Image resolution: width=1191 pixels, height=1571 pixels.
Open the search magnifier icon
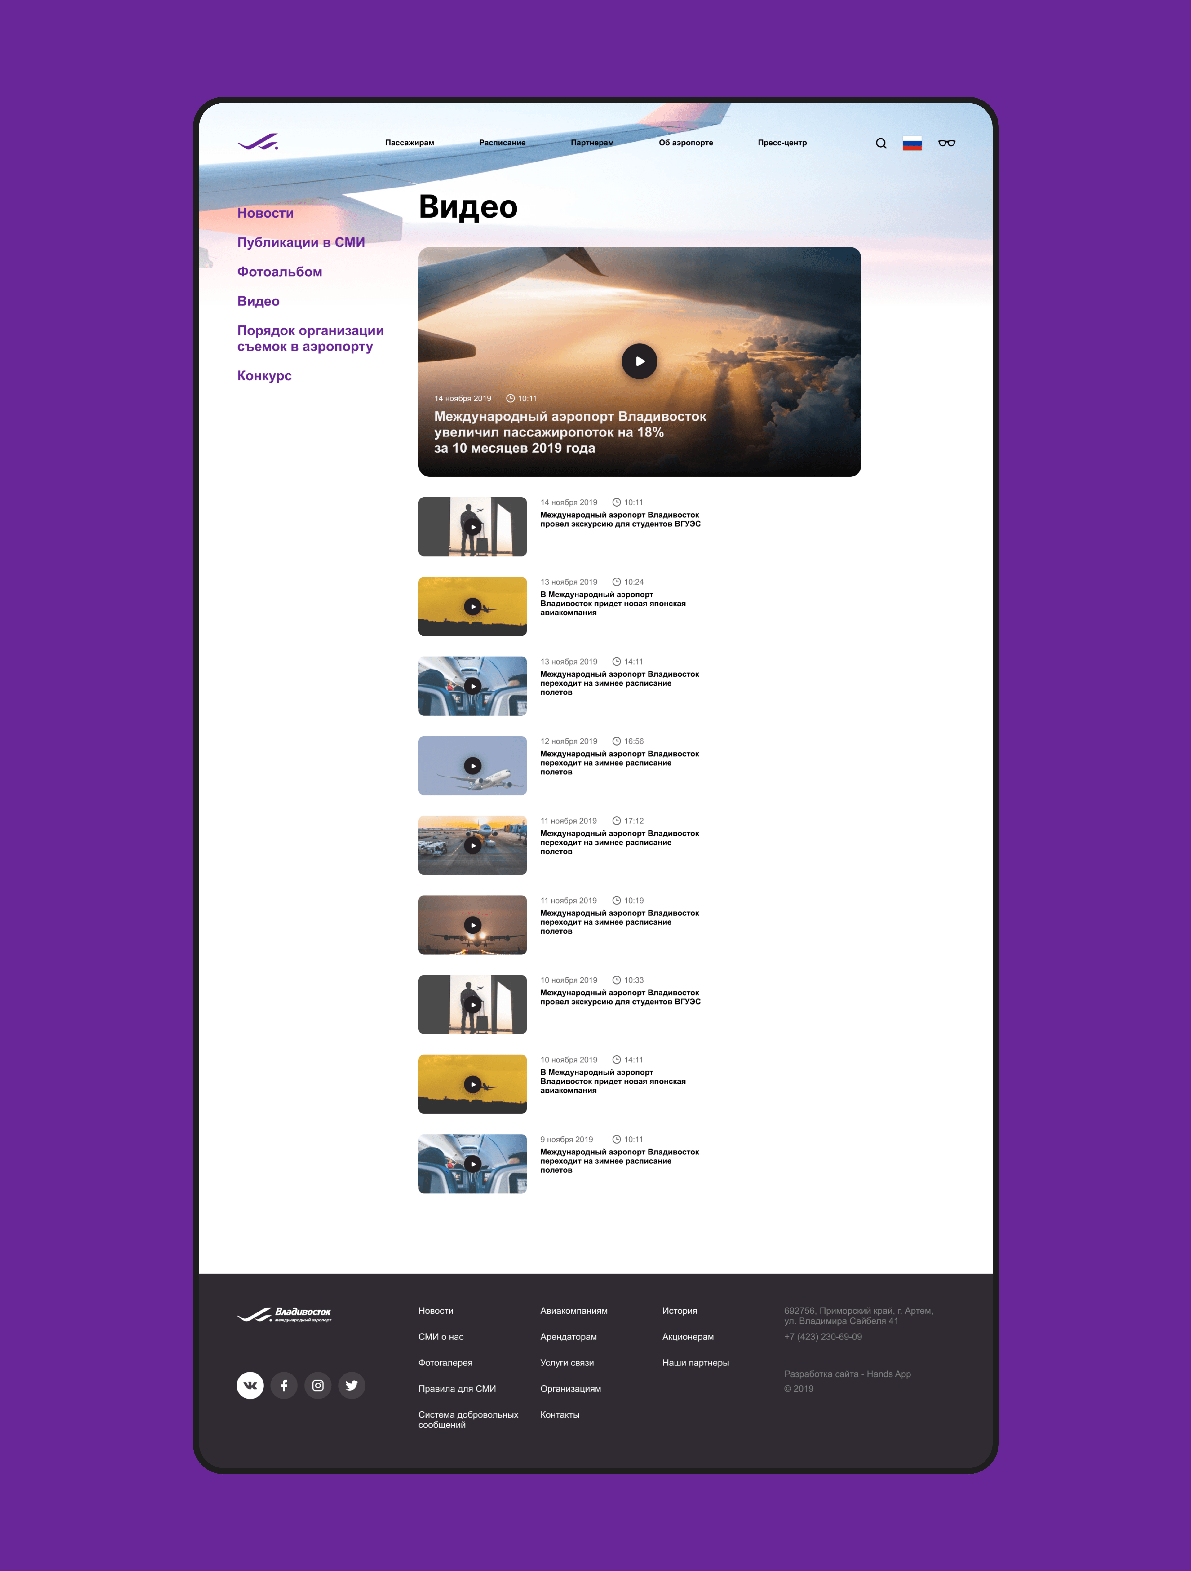point(881,144)
